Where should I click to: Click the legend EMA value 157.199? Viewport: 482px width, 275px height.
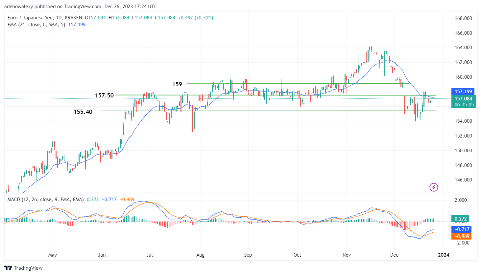click(x=77, y=25)
